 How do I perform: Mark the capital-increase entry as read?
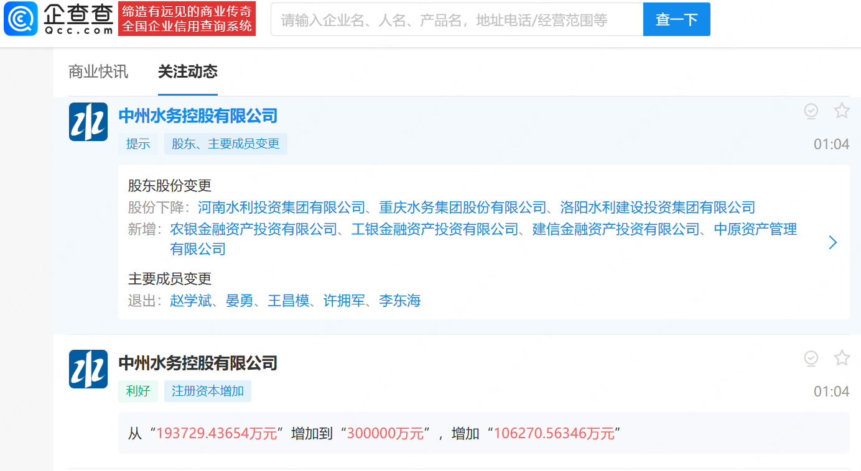(x=811, y=359)
